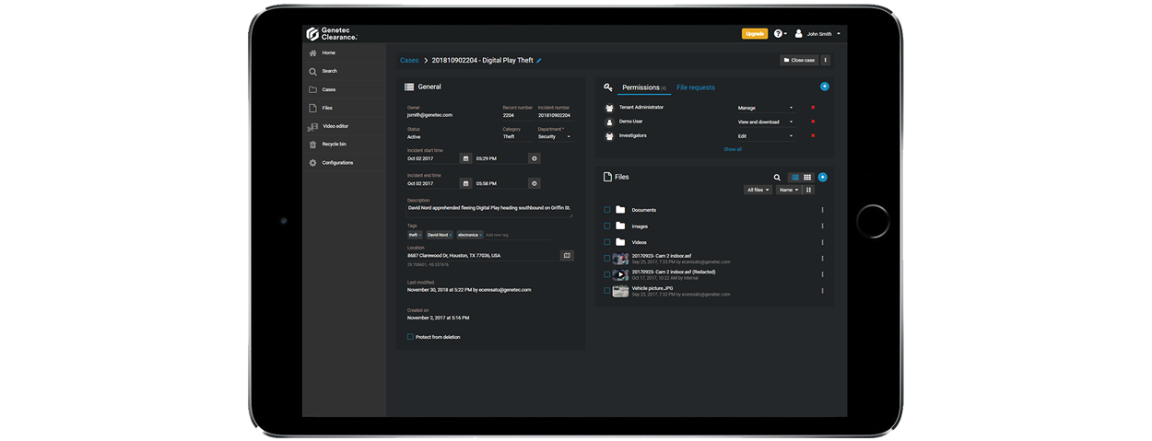Expand the Department dropdown showing Security
The image size is (1152, 441).
click(x=555, y=136)
